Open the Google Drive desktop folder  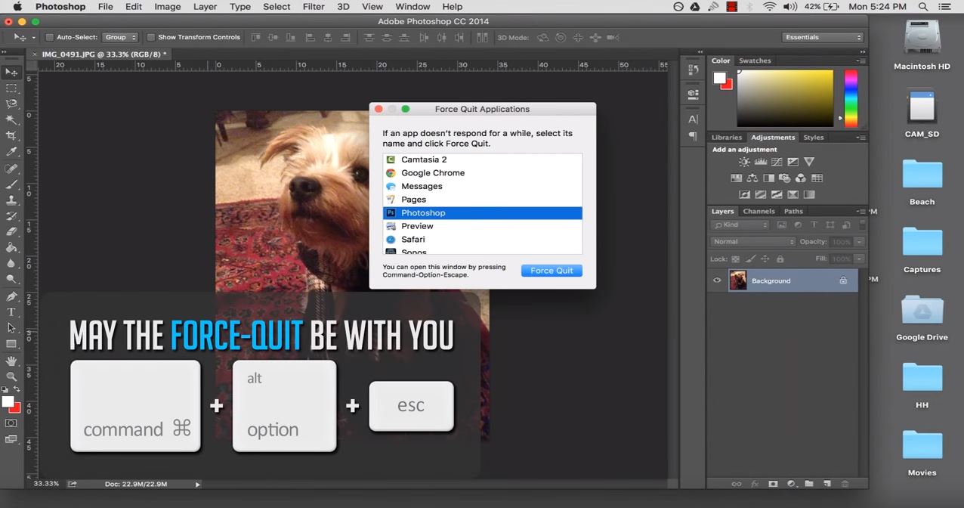(x=922, y=311)
